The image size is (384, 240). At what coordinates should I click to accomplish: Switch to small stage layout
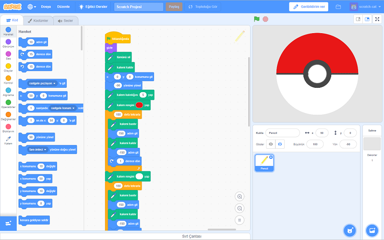pos(358,19)
